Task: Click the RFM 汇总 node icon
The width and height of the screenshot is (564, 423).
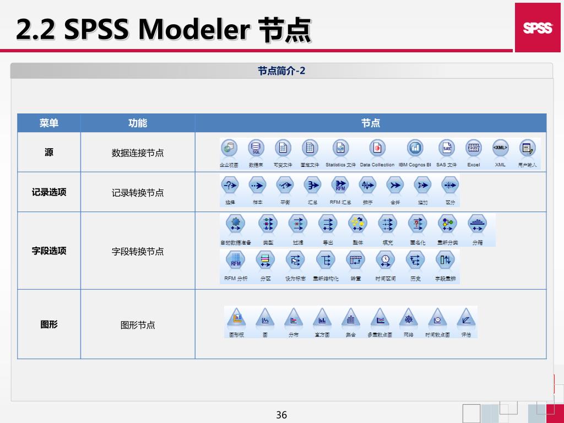Action: pos(340,186)
